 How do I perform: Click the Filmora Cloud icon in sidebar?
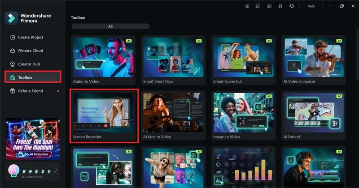click(x=13, y=51)
